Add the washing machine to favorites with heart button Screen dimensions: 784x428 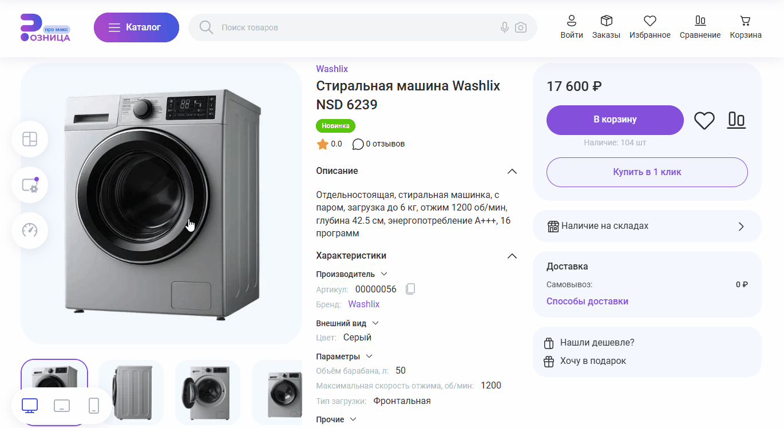click(x=704, y=120)
